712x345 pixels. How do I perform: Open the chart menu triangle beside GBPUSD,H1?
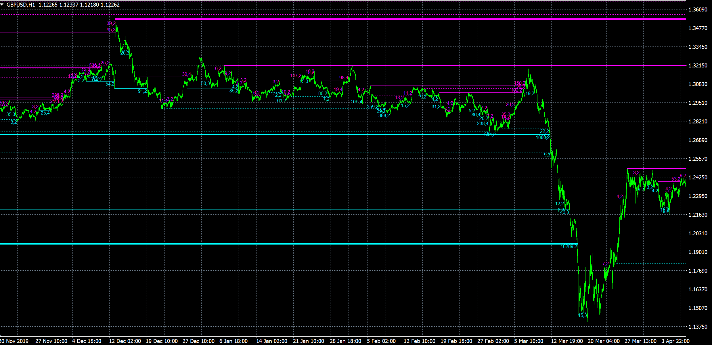click(x=2, y=5)
